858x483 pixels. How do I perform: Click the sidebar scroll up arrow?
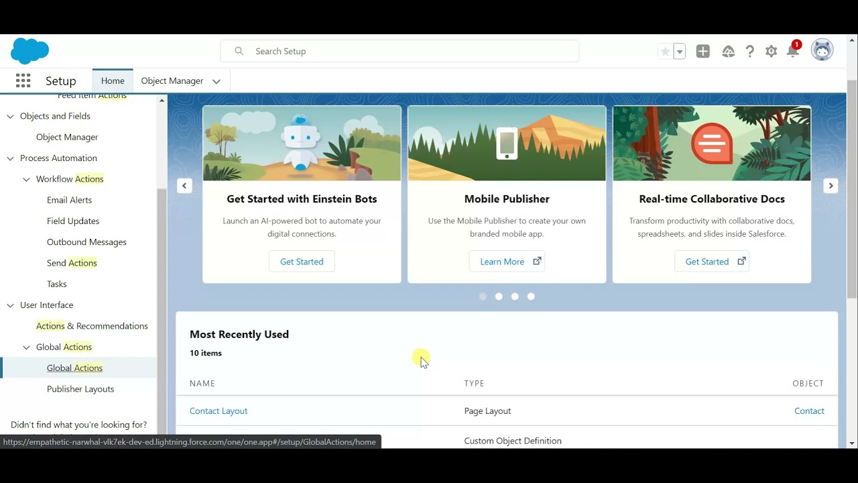tap(162, 101)
